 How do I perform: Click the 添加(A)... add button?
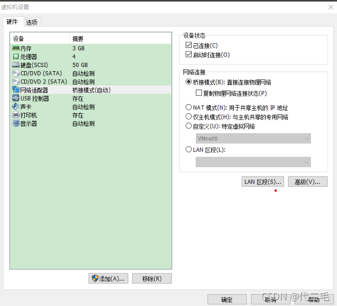pyautogui.click(x=108, y=279)
